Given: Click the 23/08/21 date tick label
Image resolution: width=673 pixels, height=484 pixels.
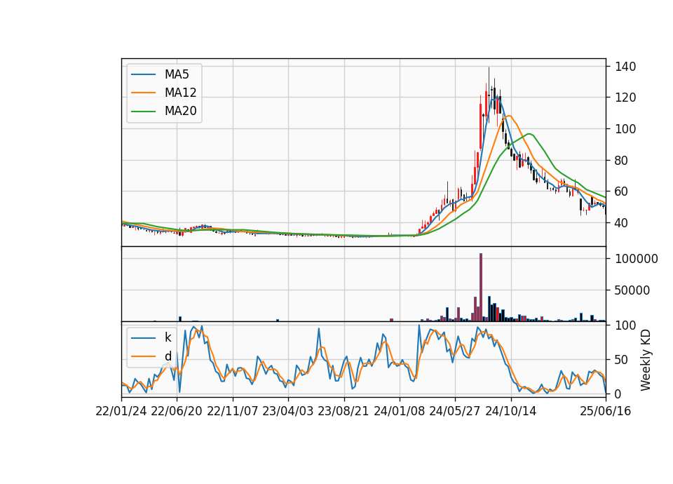Looking at the screenshot, I should 344,412.
